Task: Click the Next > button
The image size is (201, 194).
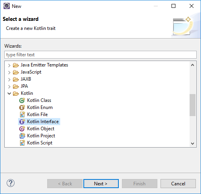Action: (x=101, y=184)
